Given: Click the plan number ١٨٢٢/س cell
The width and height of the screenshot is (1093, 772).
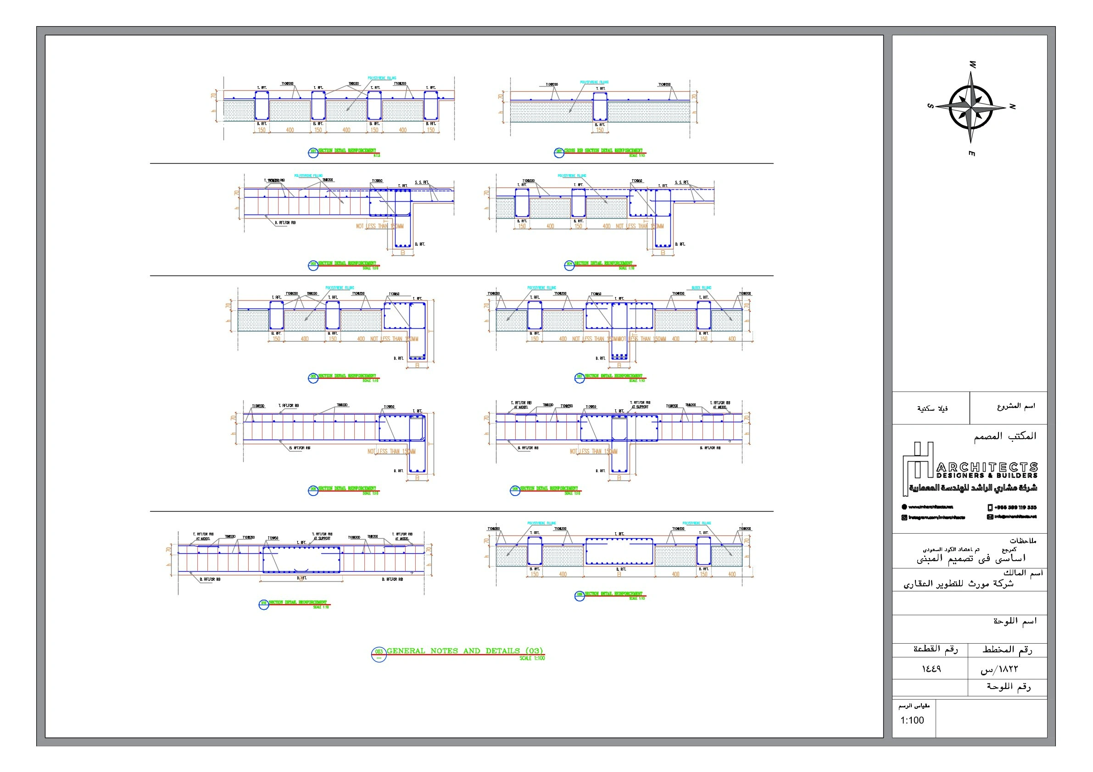Looking at the screenshot, I should (999, 669).
